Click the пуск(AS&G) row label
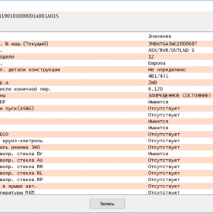Image resolution: width=213 pixels, height=213 pixels. (x=20, y=108)
